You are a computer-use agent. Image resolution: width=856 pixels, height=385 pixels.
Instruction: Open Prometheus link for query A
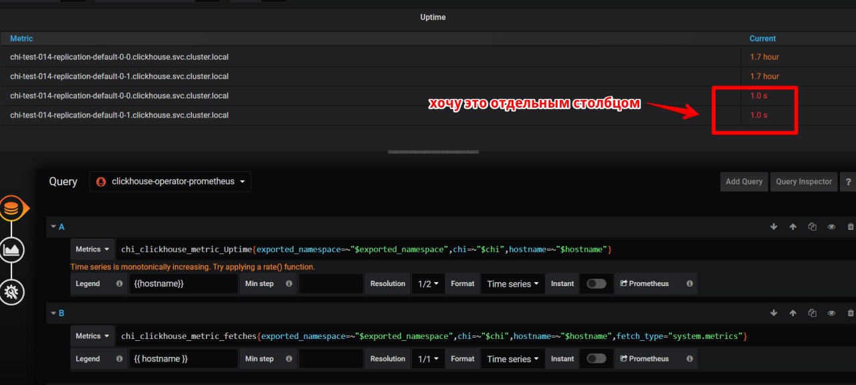coord(644,283)
